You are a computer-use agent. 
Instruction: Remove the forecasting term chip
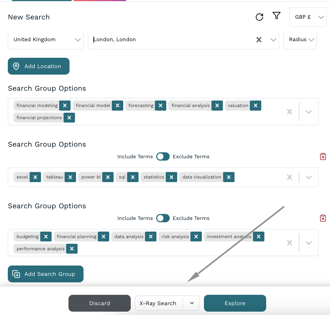point(160,105)
